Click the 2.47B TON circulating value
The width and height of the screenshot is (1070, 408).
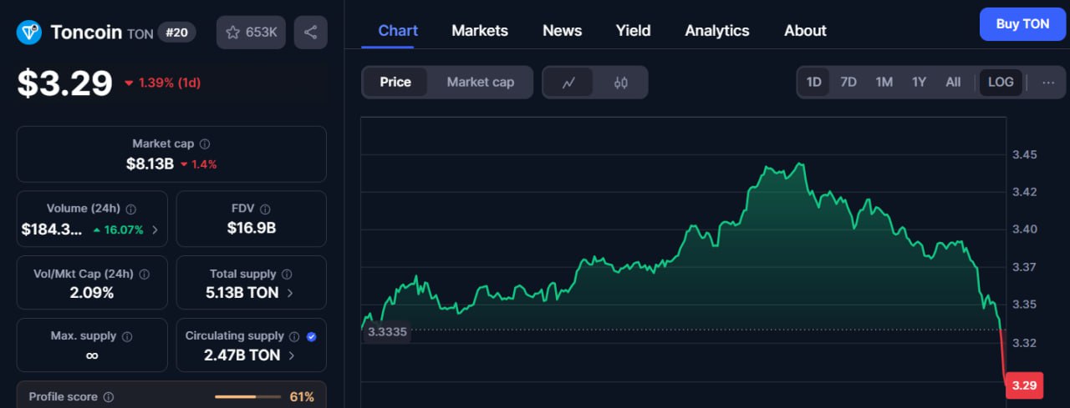tap(242, 355)
